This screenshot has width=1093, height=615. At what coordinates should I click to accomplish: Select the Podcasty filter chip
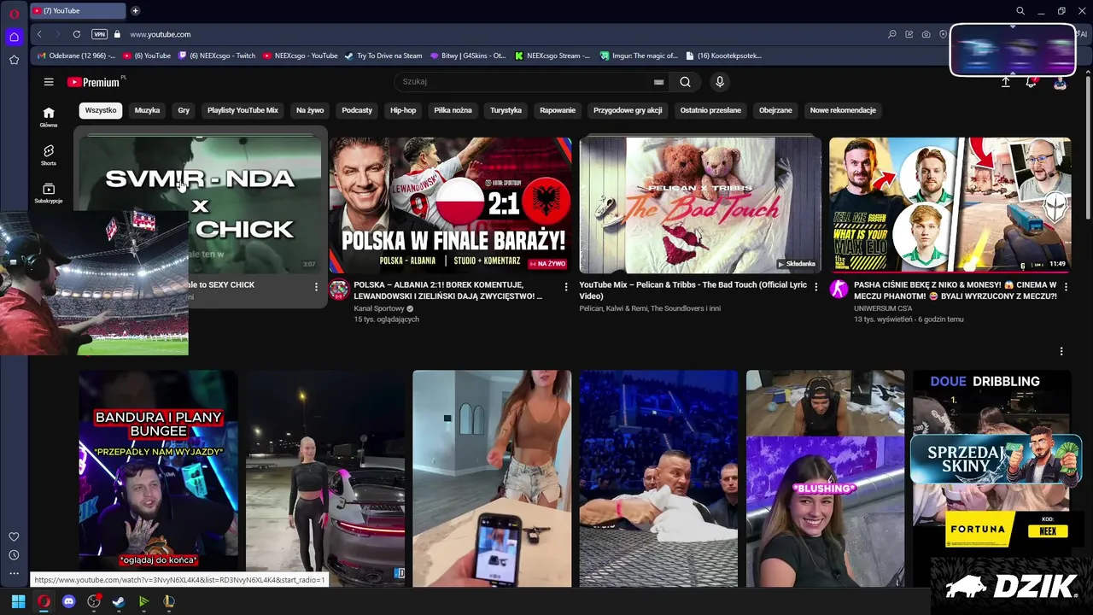[x=357, y=110]
